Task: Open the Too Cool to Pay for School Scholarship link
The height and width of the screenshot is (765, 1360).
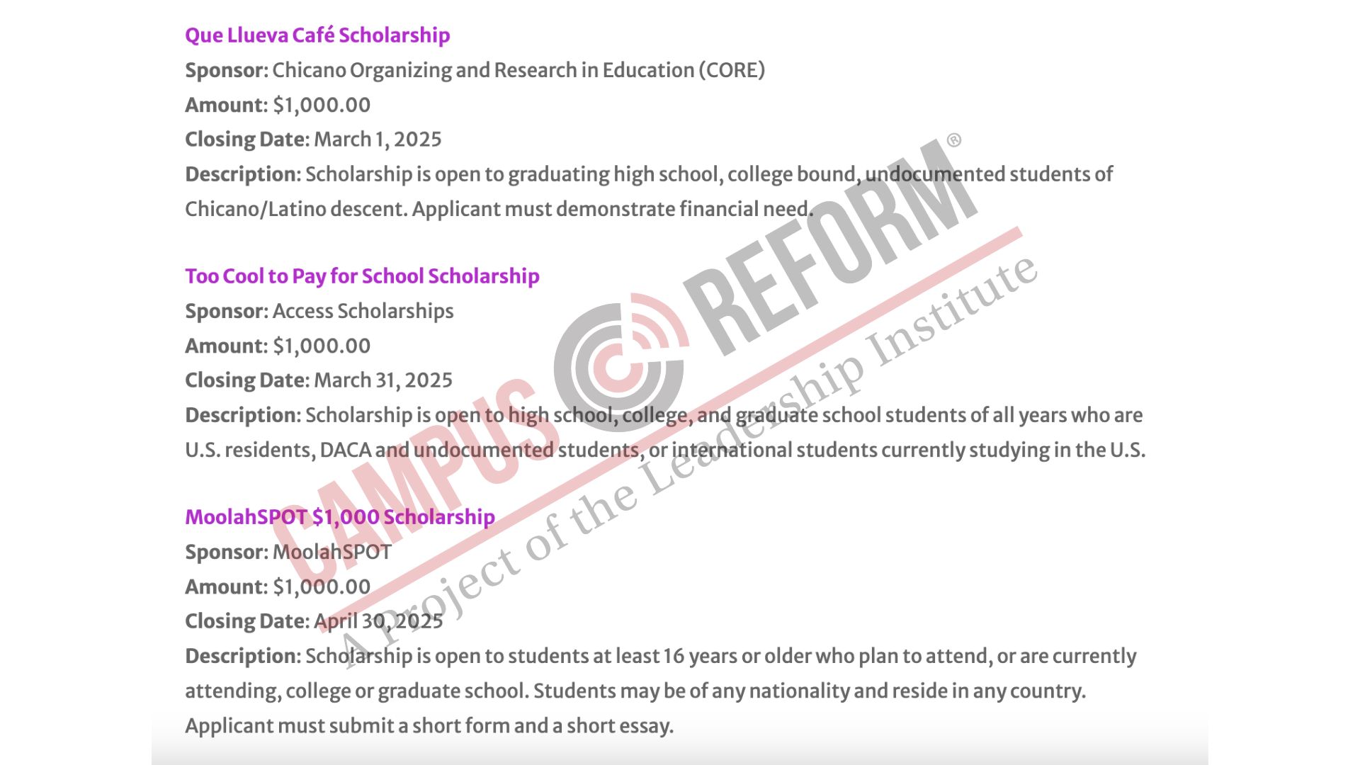Action: 362,276
